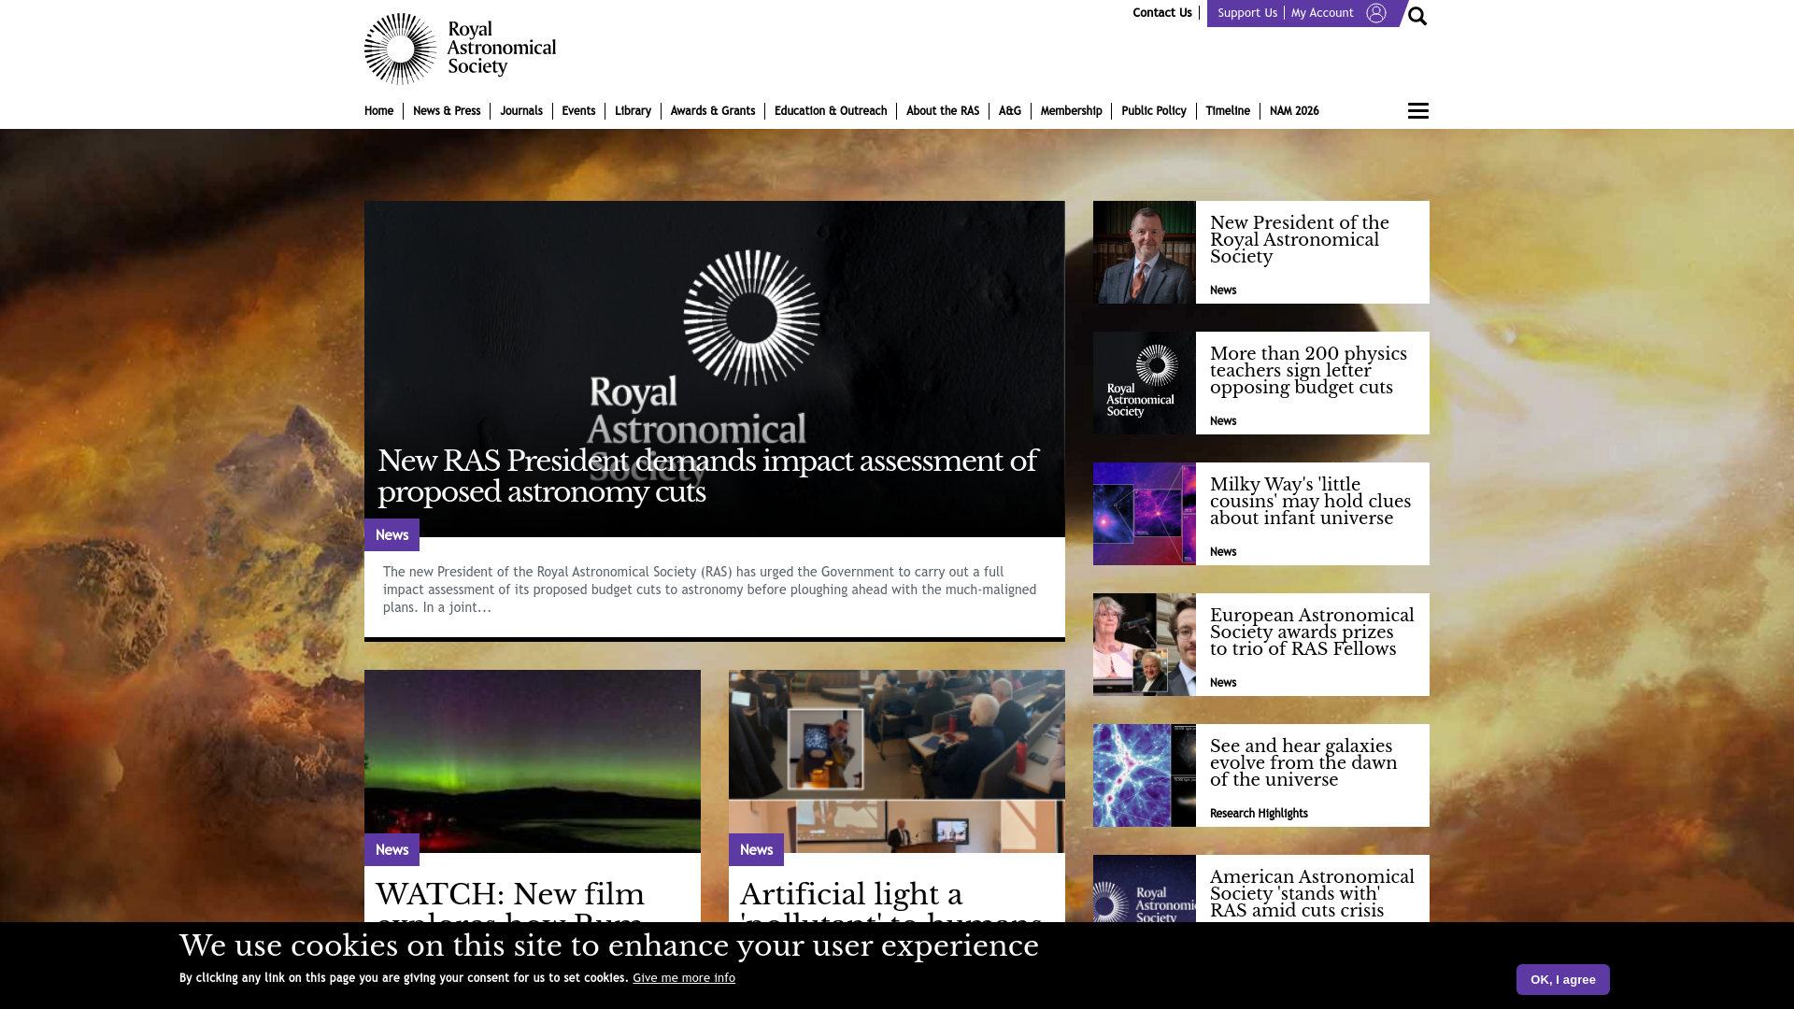This screenshot has width=1794, height=1009.
Task: Open NAM 2026 menu item
Action: pyautogui.click(x=1294, y=111)
